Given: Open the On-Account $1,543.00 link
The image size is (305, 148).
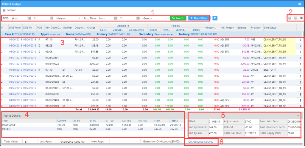Looking at the screenshot, I should (x=201, y=141).
